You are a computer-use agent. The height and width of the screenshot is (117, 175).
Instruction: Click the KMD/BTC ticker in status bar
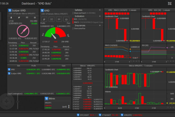point(132,115)
